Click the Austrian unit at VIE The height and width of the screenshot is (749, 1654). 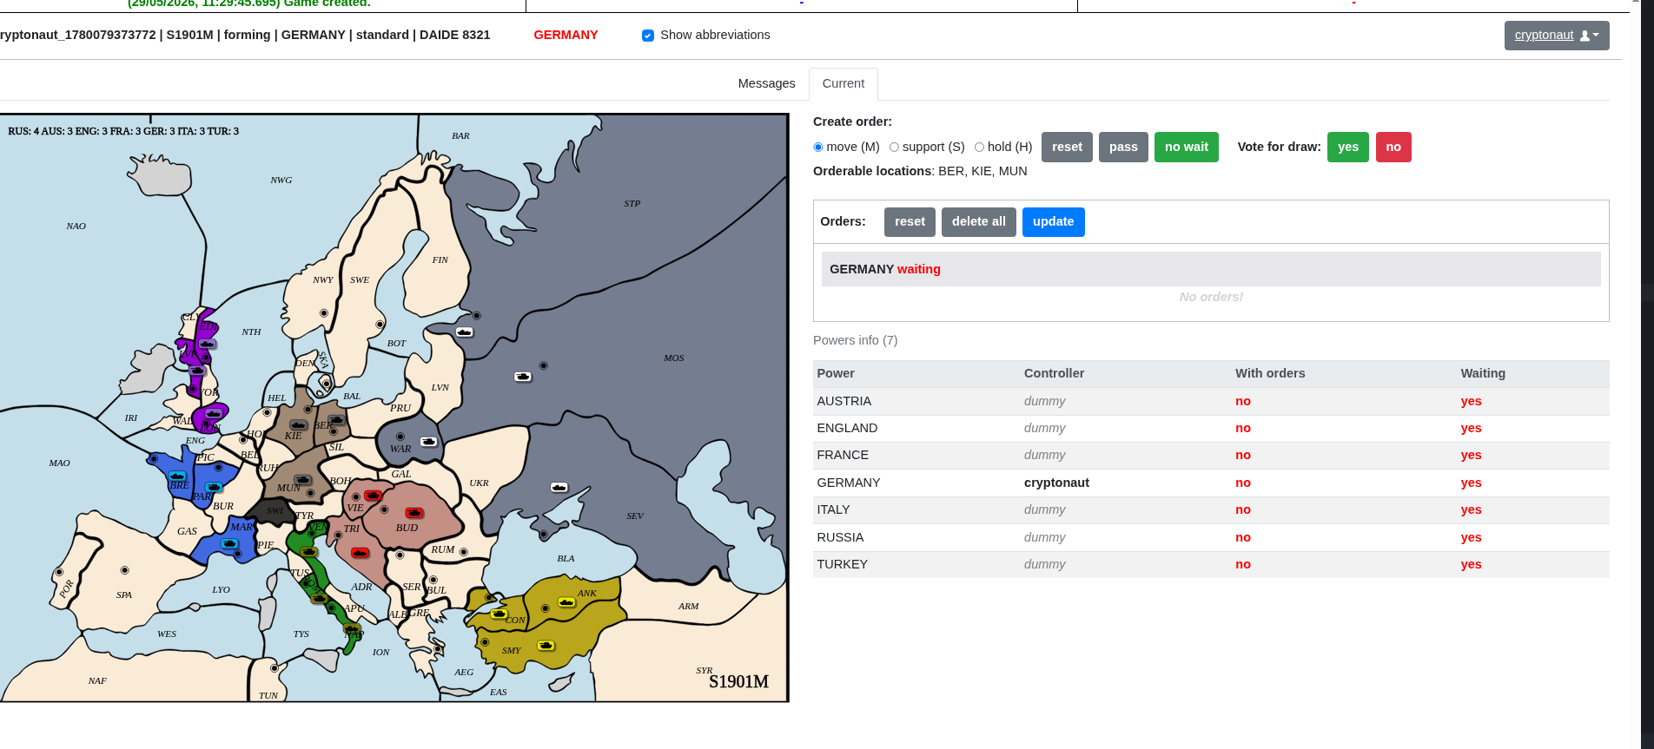pos(373,496)
